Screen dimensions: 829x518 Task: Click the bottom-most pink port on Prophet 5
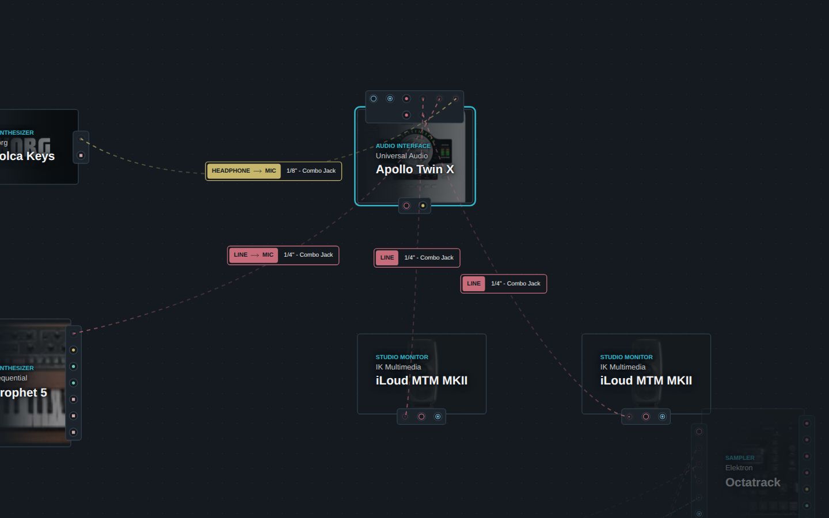(x=74, y=432)
